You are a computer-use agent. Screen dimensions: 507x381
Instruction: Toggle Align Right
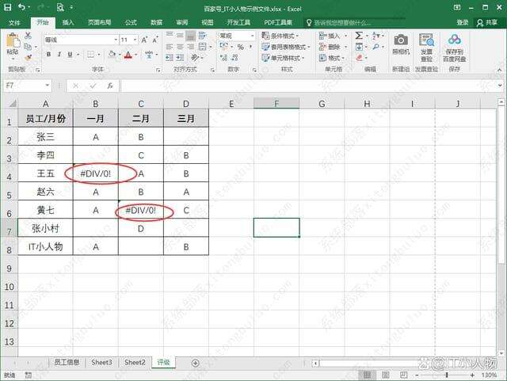tap(191, 47)
